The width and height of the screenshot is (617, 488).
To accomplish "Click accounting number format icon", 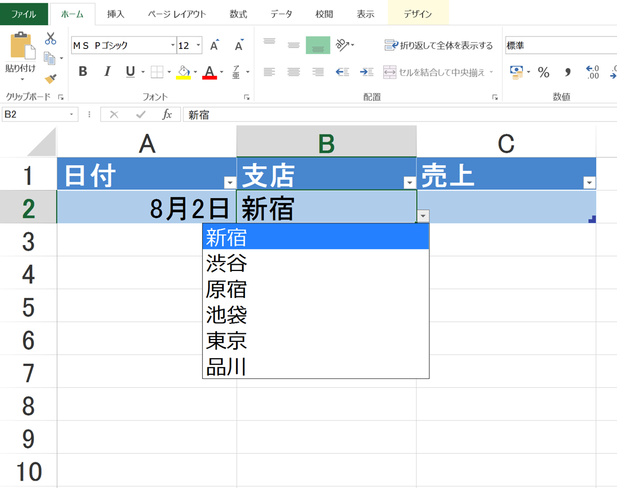I will tap(516, 73).
